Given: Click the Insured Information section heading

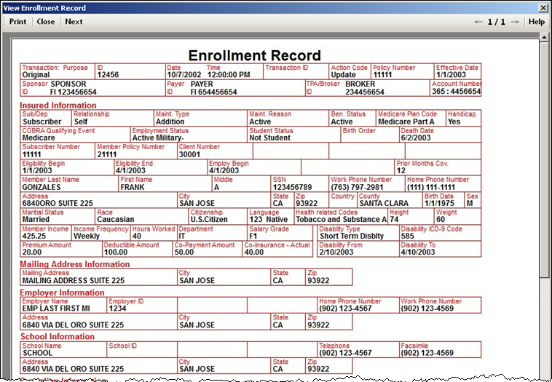Looking at the screenshot, I should pos(58,106).
